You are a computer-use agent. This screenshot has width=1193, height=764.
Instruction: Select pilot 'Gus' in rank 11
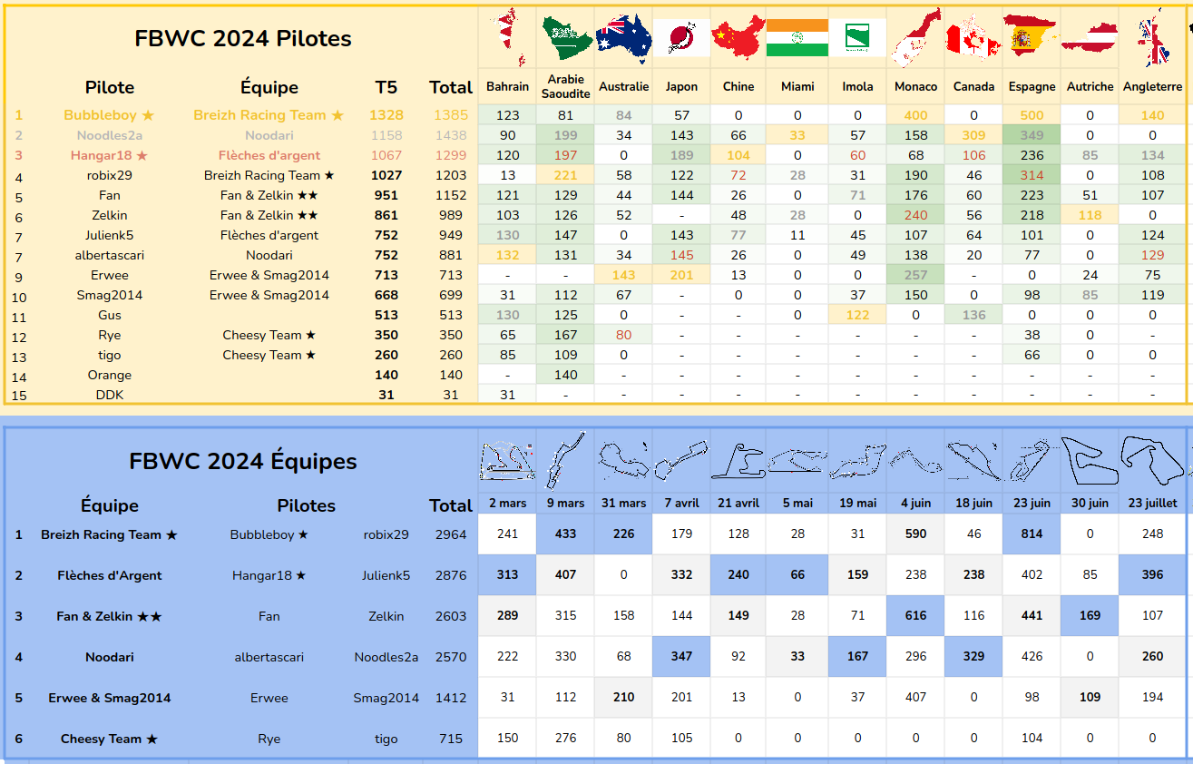click(109, 315)
